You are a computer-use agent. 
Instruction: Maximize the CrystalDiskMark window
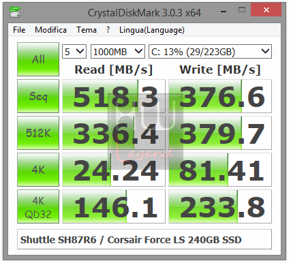pyautogui.click(x=242, y=10)
